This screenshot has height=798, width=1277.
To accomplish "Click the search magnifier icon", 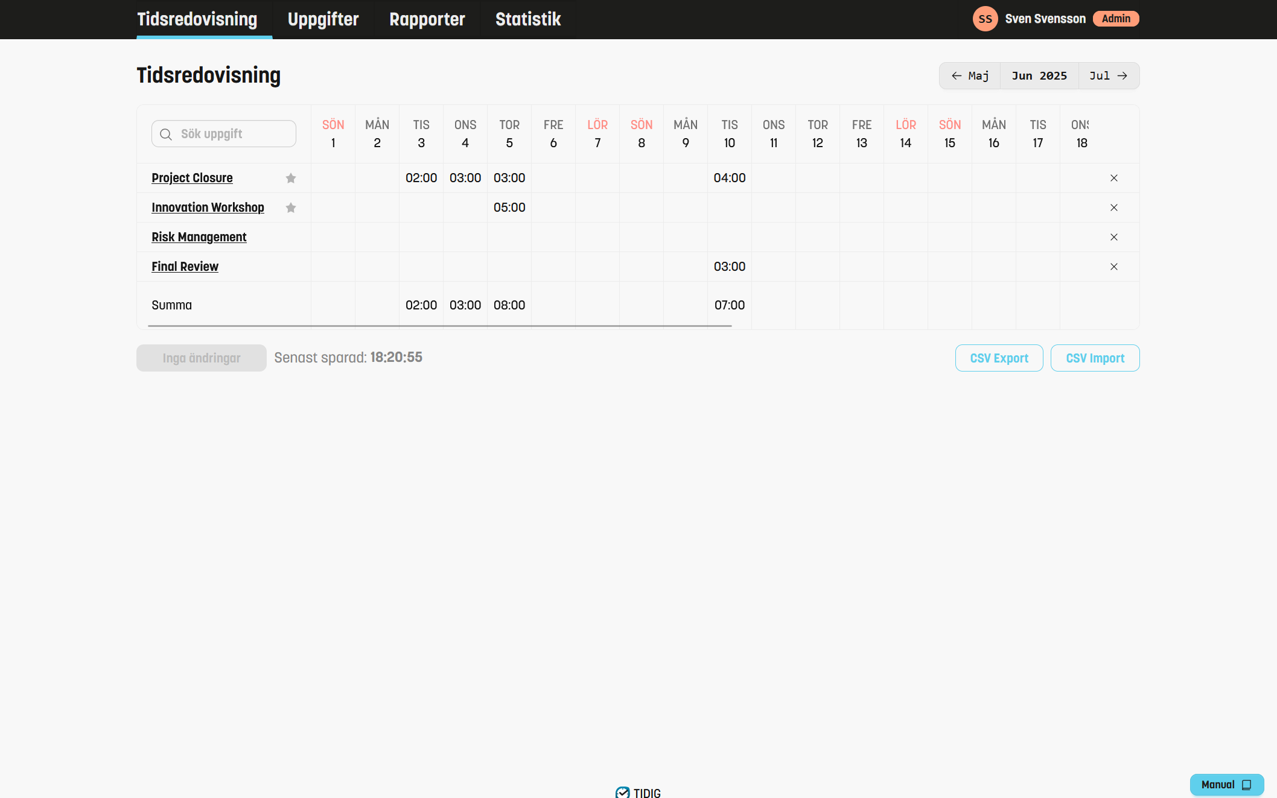I will pyautogui.click(x=166, y=134).
